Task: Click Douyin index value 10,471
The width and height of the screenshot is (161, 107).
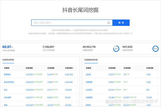Action: coord(111,105)
